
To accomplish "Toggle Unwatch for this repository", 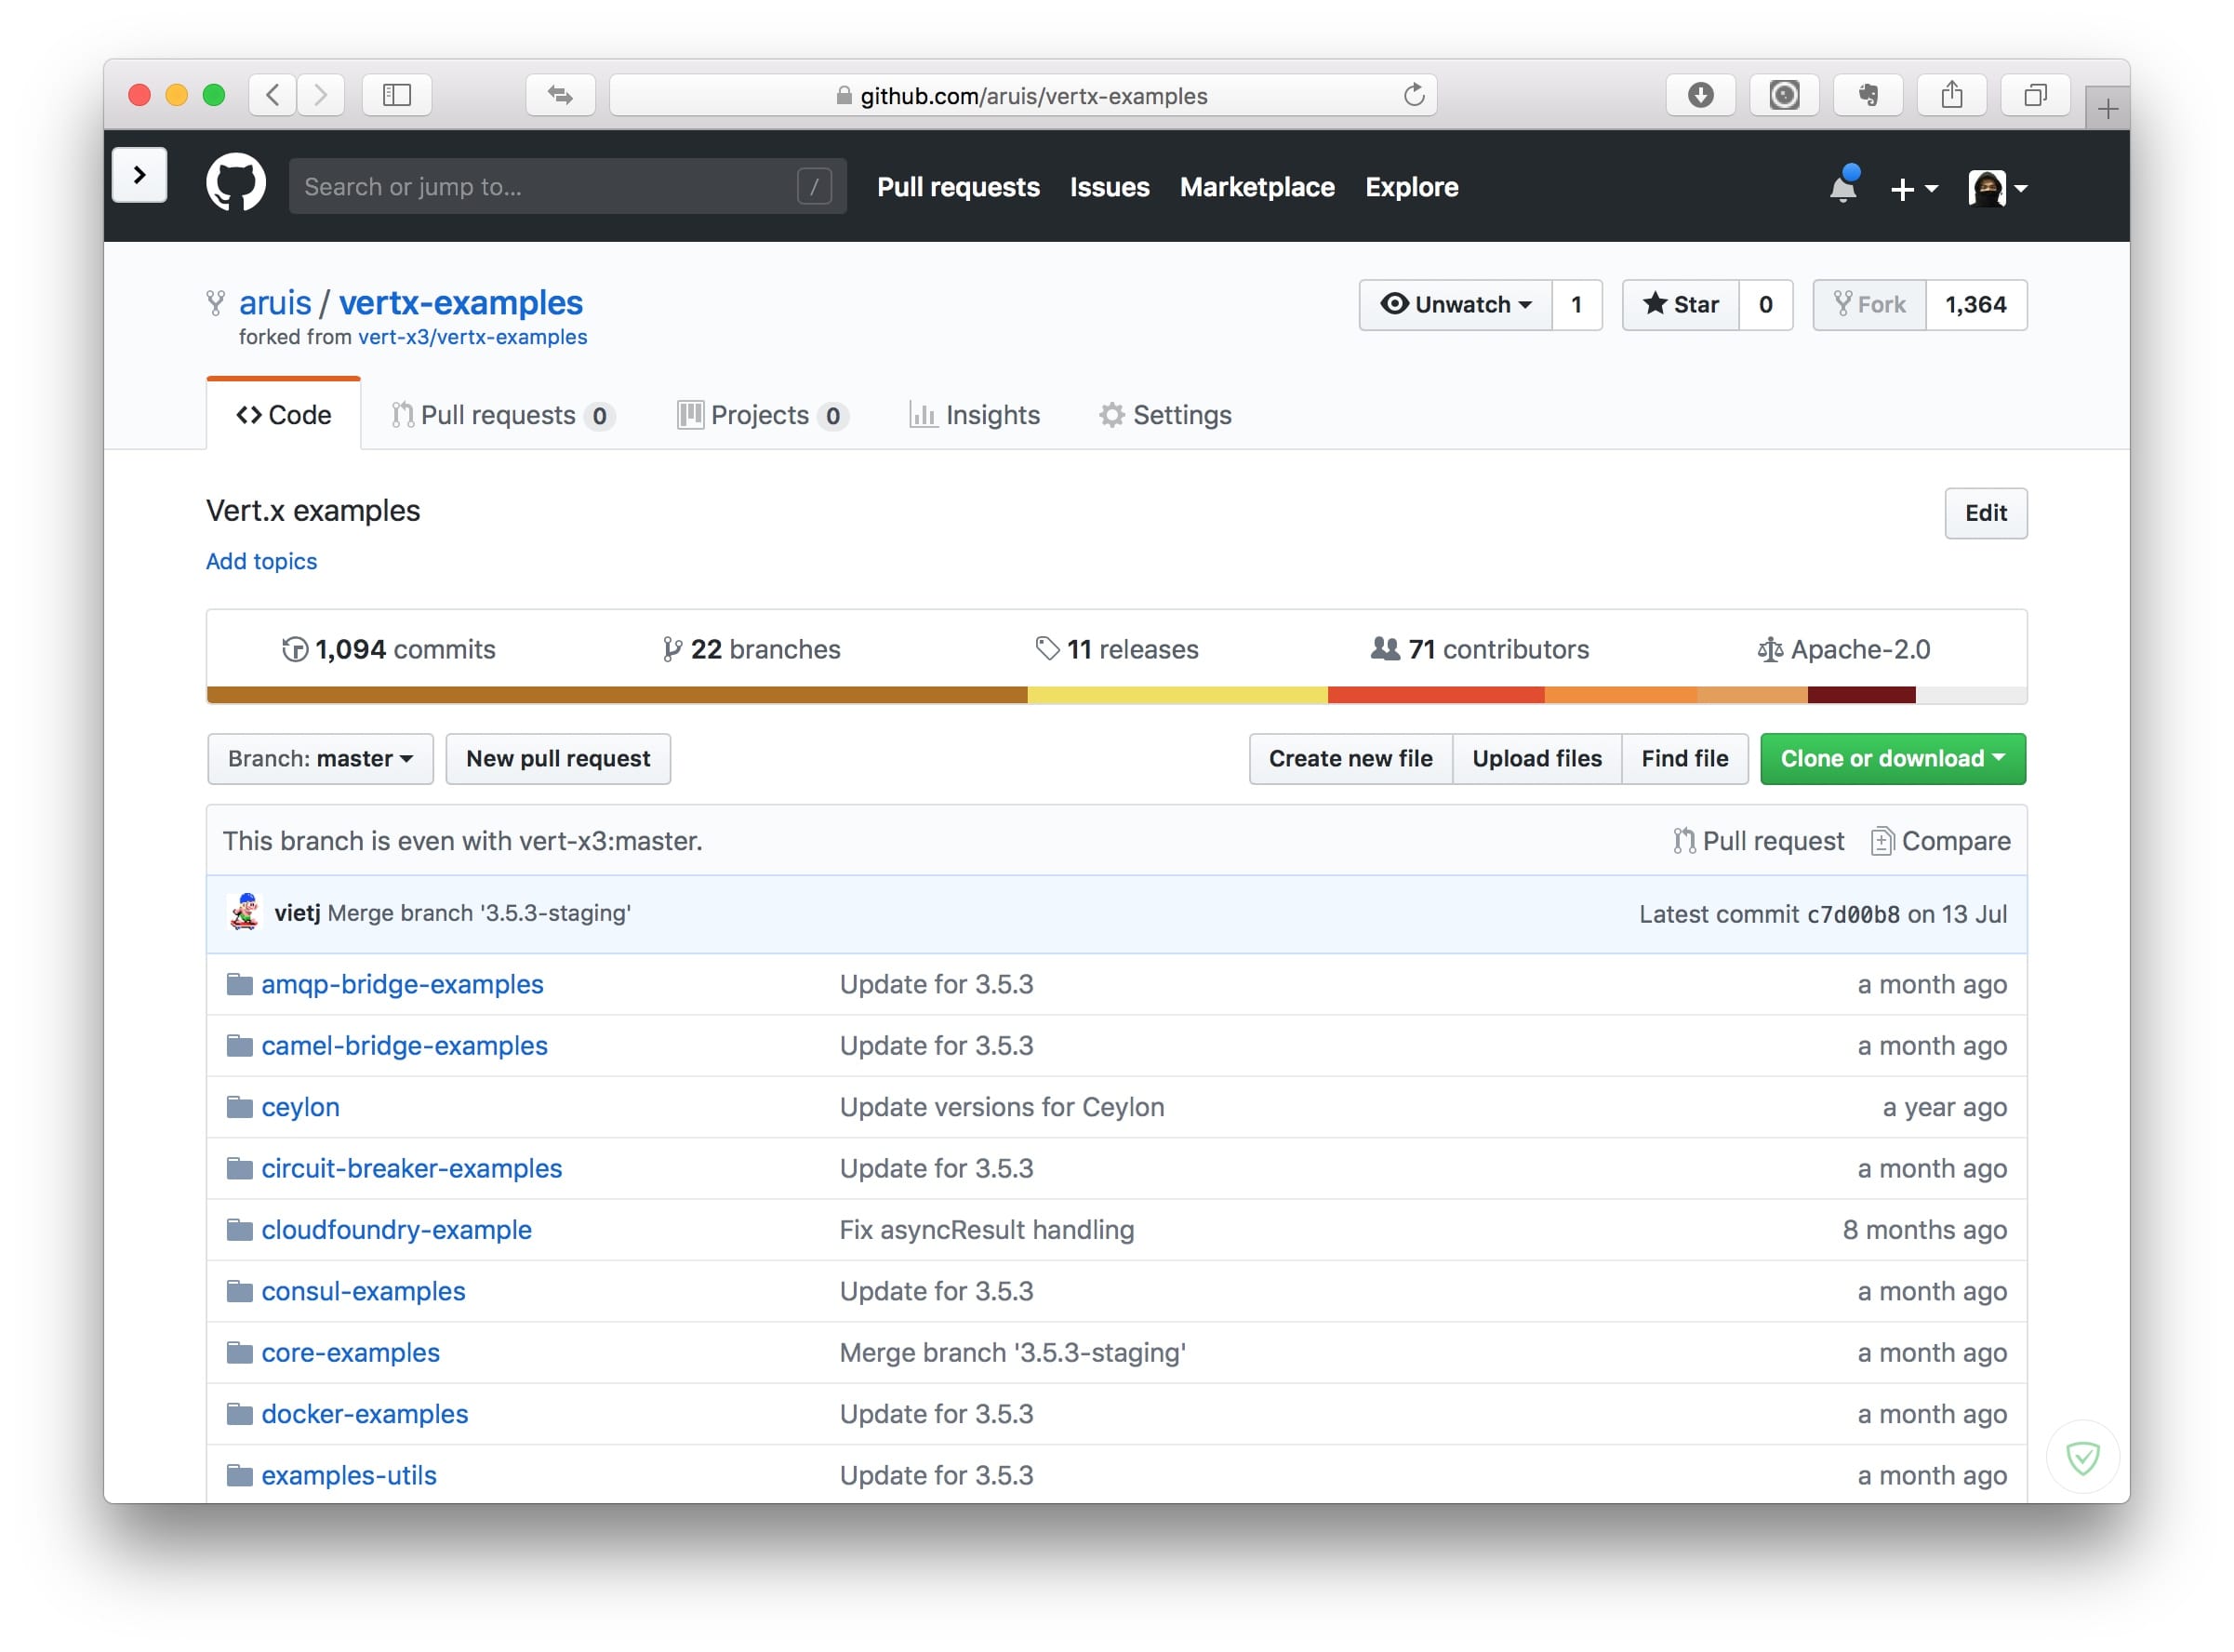I will [x=1456, y=304].
